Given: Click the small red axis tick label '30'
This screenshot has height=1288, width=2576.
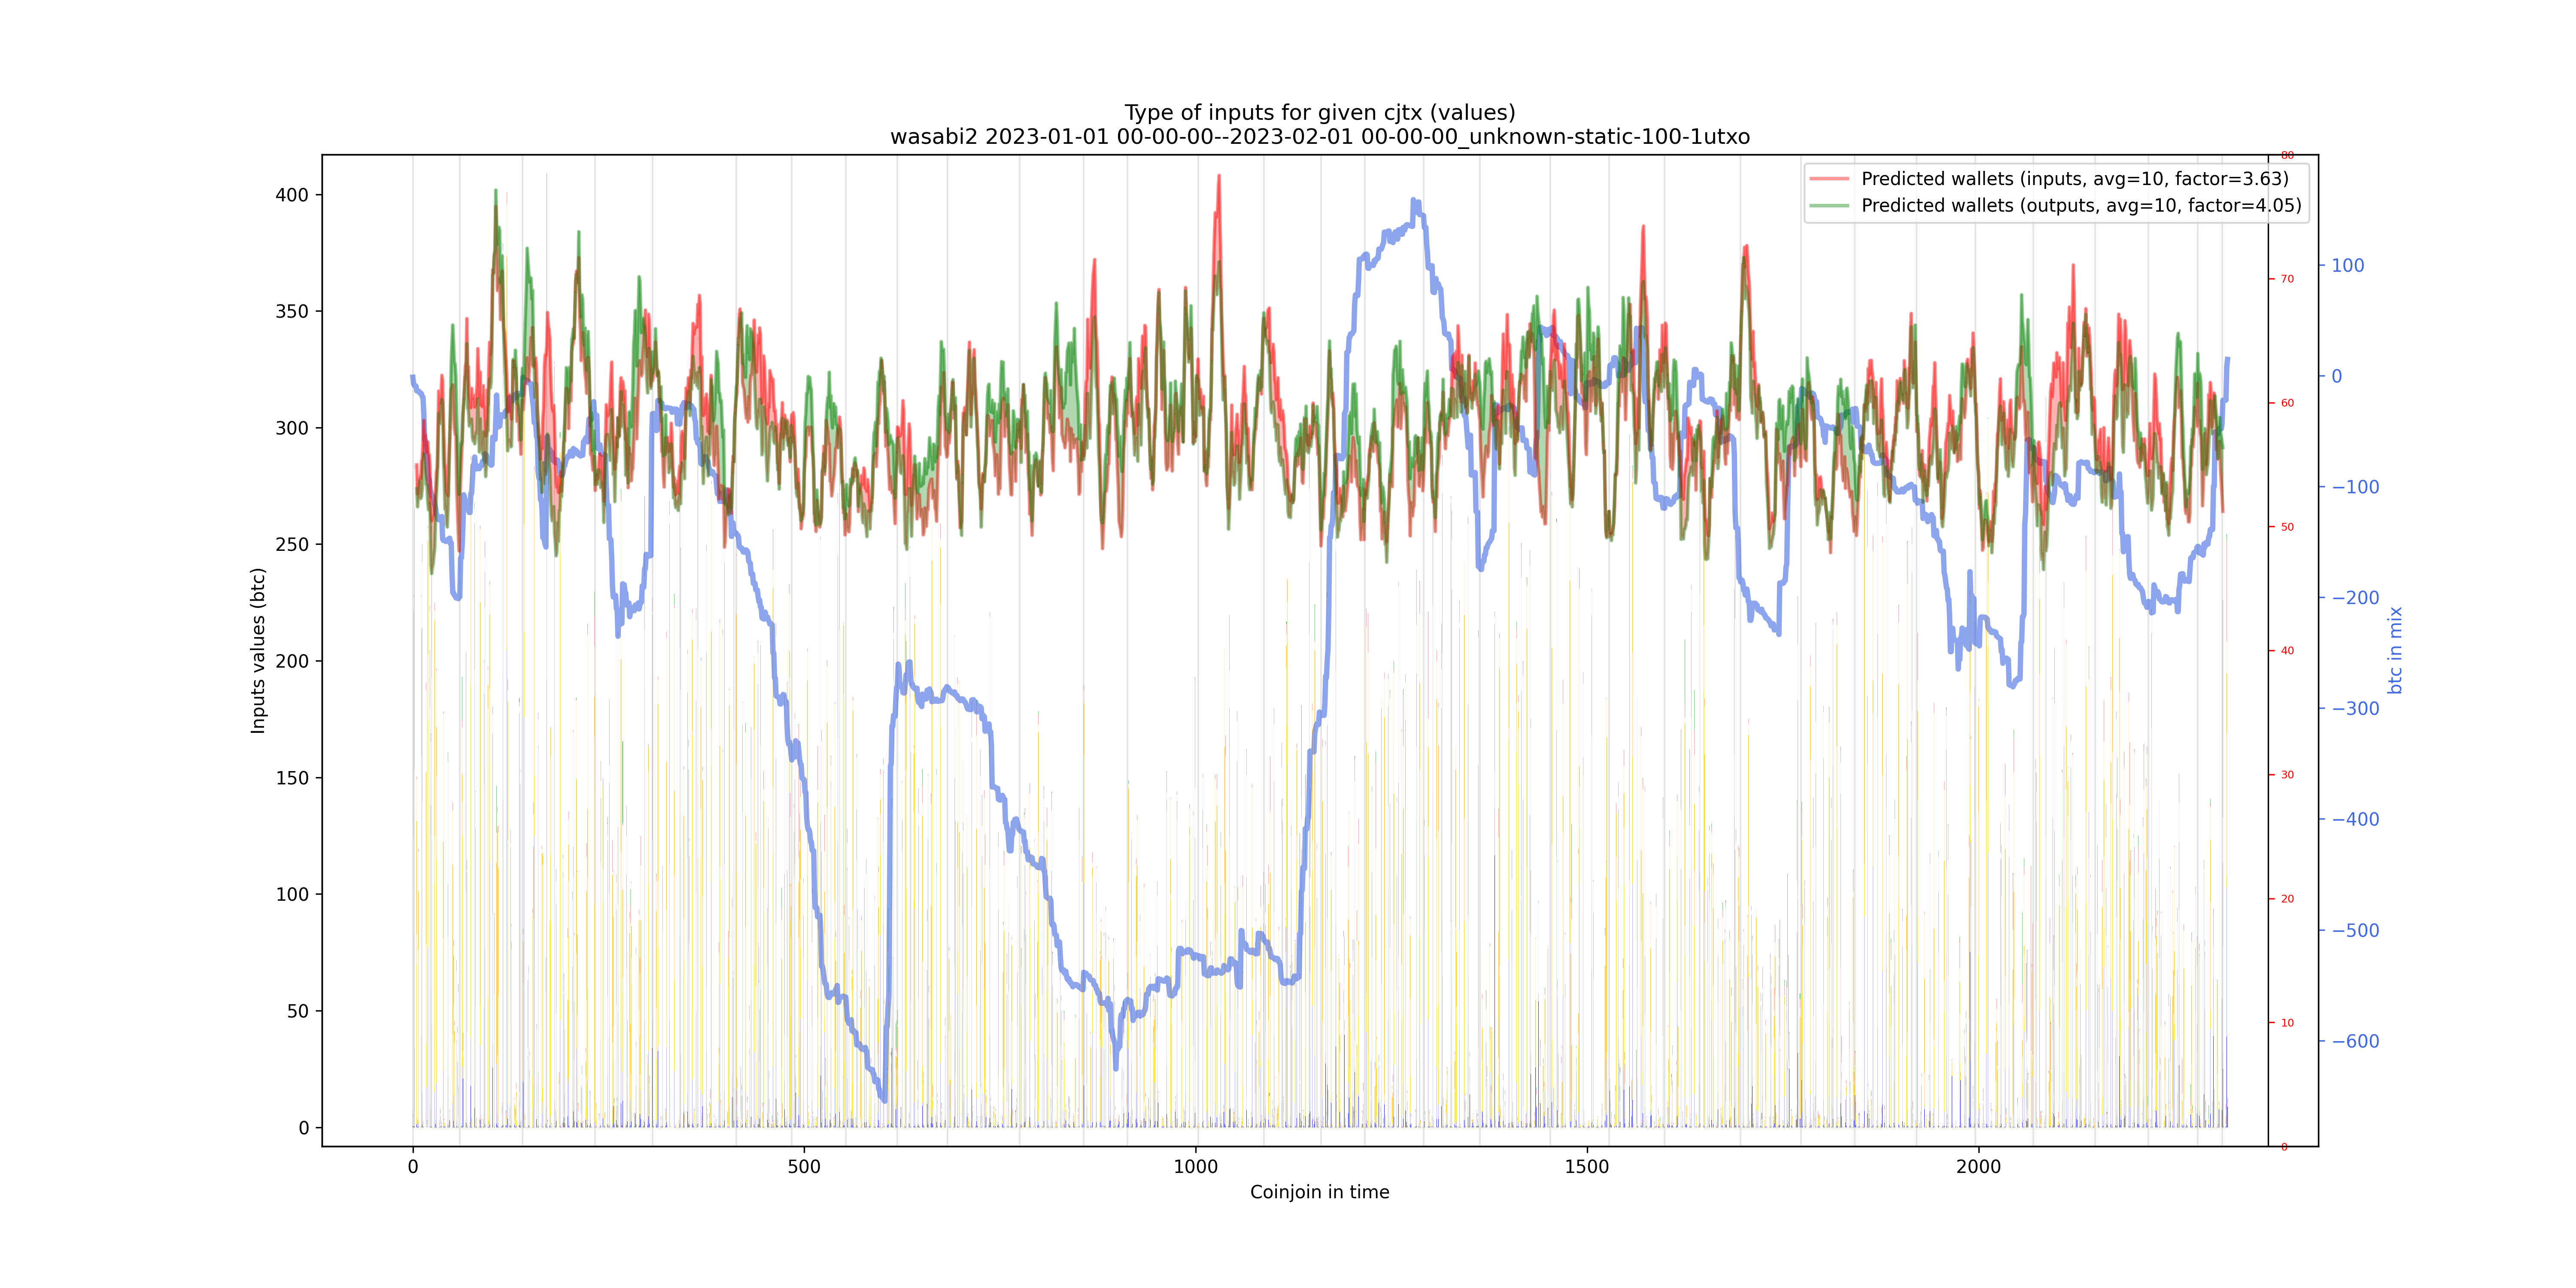Looking at the screenshot, I should pyautogui.click(x=2287, y=775).
